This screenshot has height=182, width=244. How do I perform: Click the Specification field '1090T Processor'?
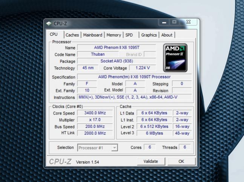135,77
